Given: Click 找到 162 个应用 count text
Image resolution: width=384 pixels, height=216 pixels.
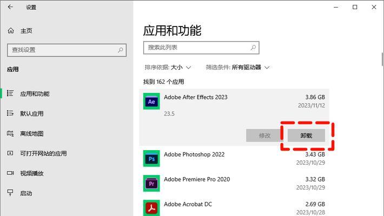Looking at the screenshot, I should point(163,82).
